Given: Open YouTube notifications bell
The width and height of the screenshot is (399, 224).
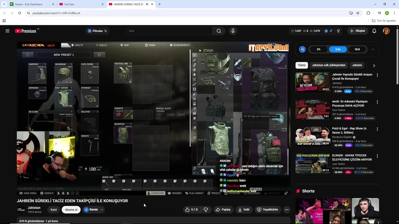Looking at the screenshot, I should 374,31.
